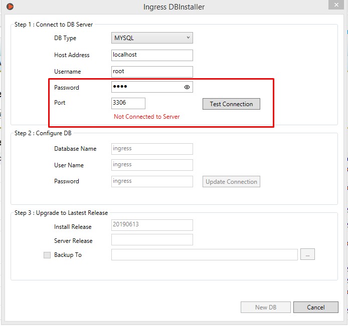Image resolution: width=348 pixels, height=327 pixels.
Task: Click the Install Release field showing 20190613
Action: click(x=152, y=225)
